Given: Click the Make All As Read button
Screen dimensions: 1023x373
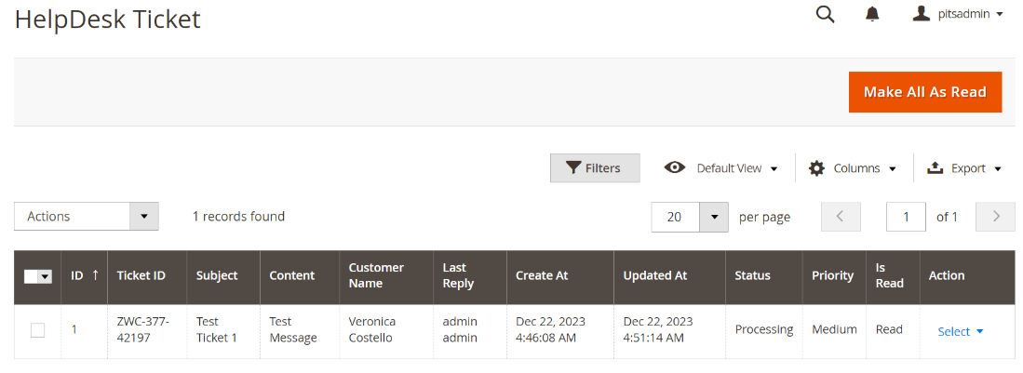Looking at the screenshot, I should pyautogui.click(x=924, y=92).
